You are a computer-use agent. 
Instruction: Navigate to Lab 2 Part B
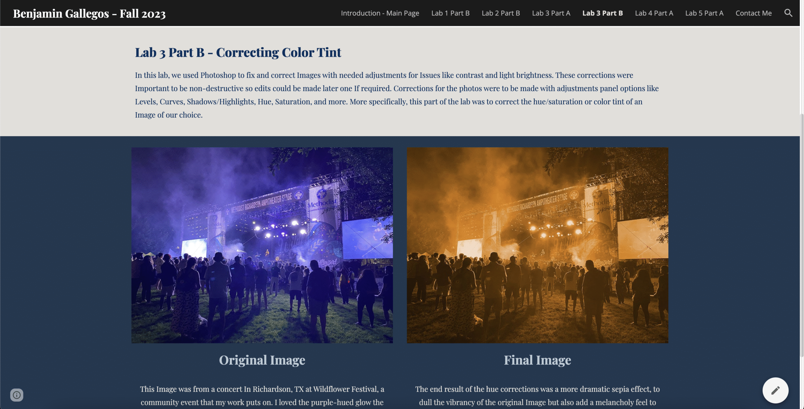pos(501,13)
